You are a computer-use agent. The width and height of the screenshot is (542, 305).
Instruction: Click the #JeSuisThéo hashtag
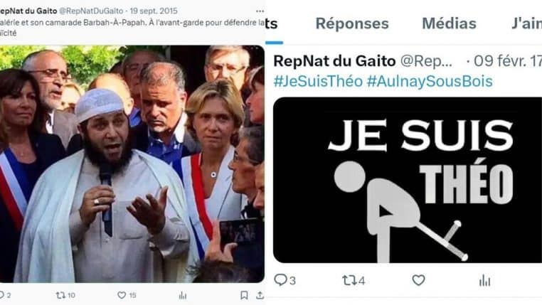(x=318, y=82)
